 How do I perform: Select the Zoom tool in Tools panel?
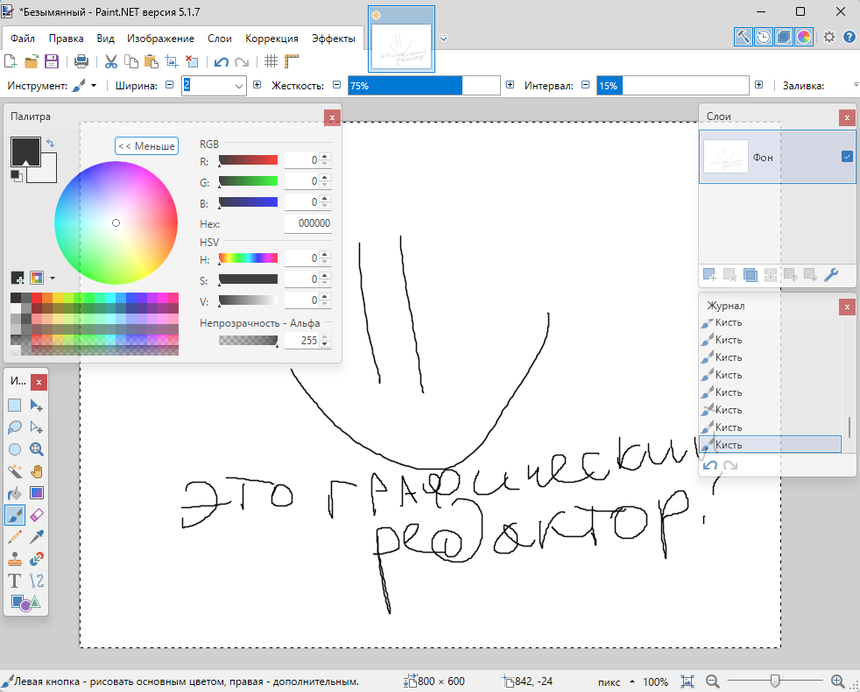[36, 449]
